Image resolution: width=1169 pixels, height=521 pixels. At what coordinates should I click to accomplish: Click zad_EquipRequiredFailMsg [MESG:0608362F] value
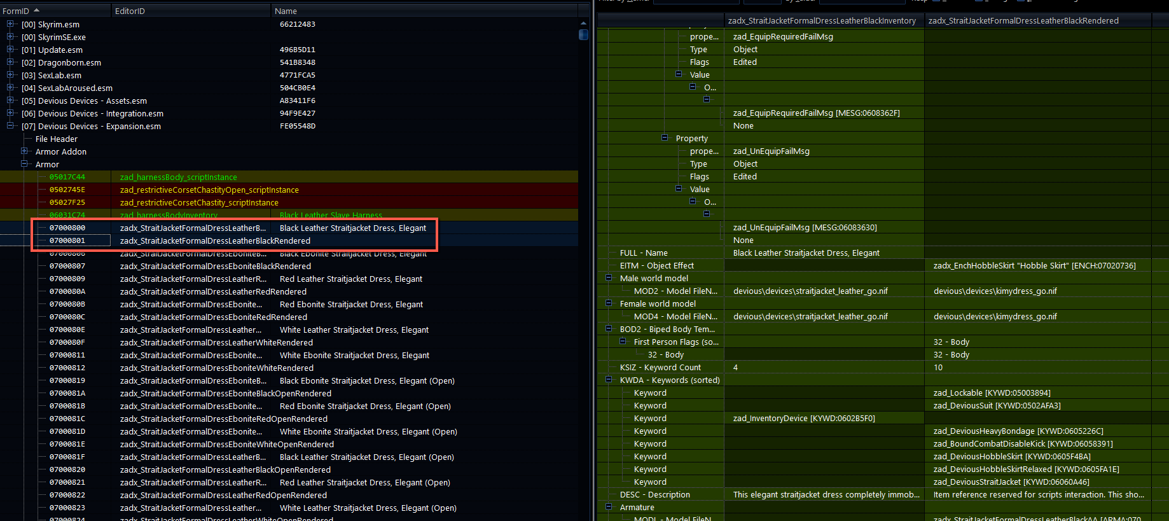816,113
